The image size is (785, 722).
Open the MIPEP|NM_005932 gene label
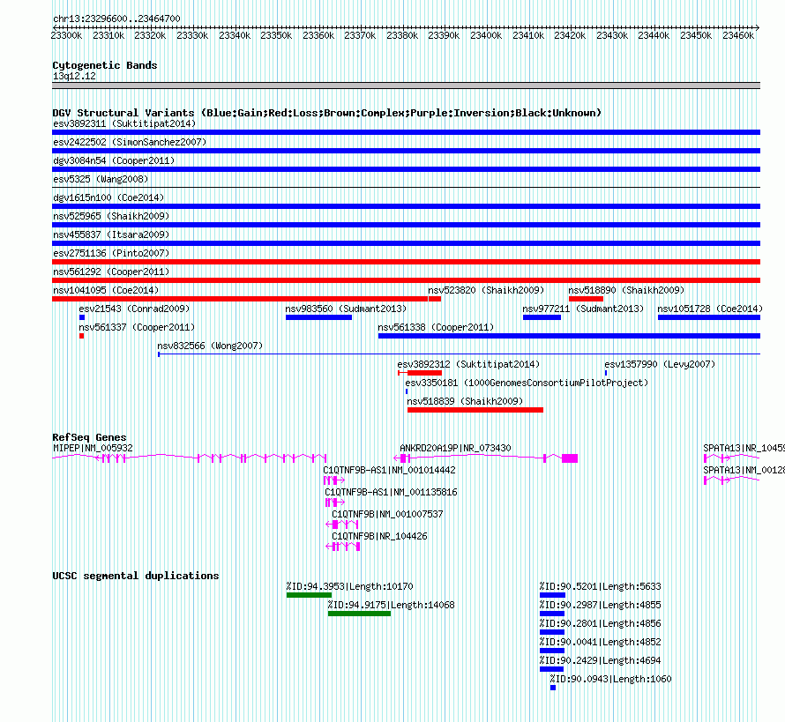(x=93, y=448)
